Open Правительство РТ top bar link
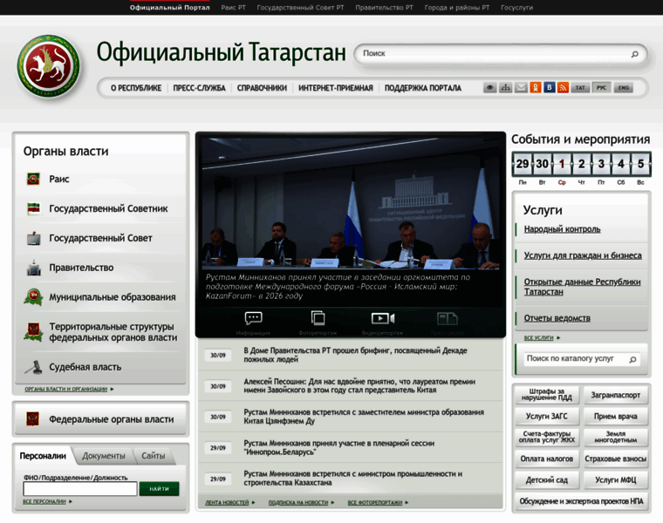663x523 pixels. tap(384, 8)
